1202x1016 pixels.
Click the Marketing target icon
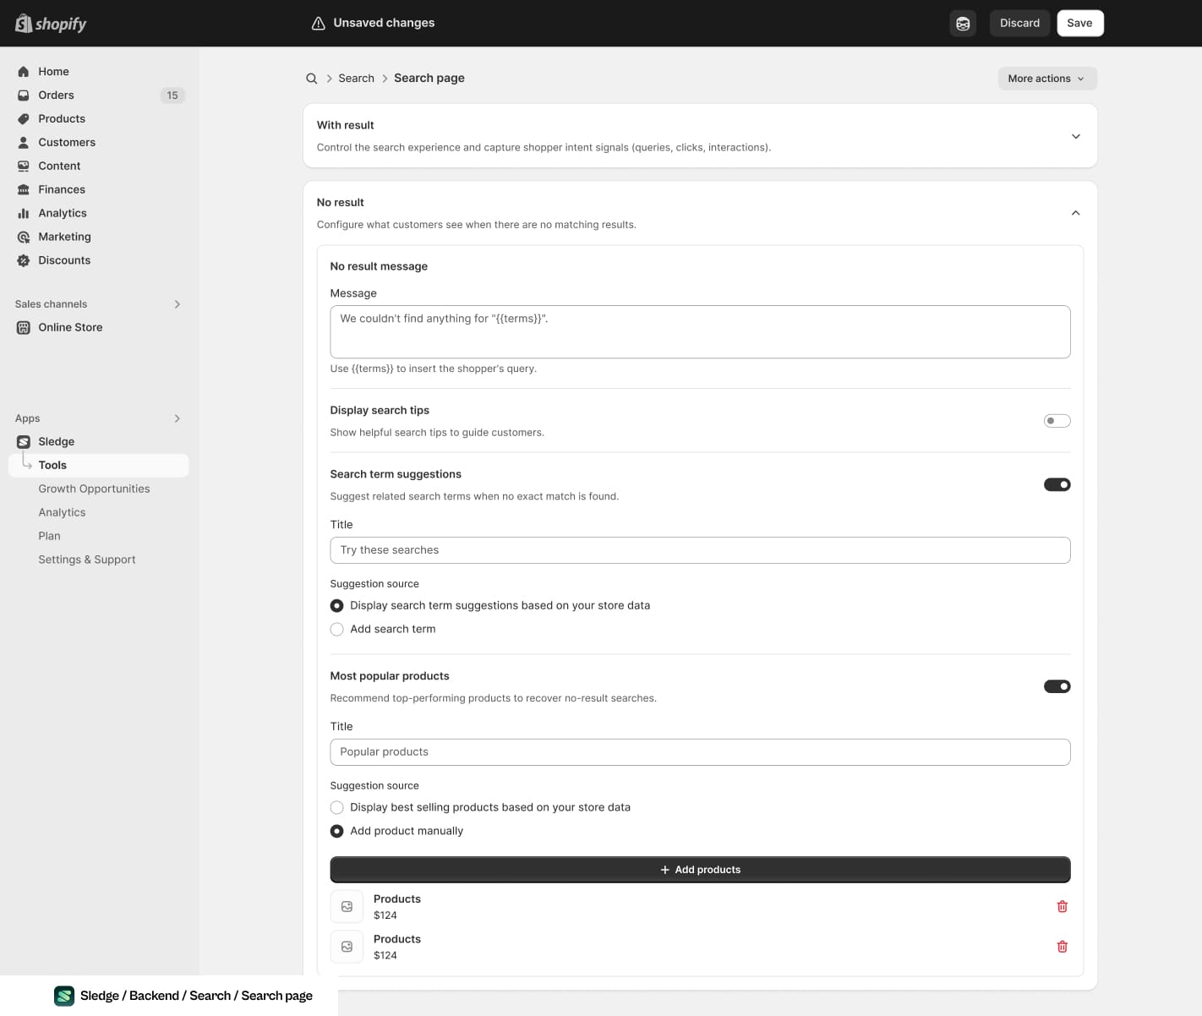pos(24,238)
